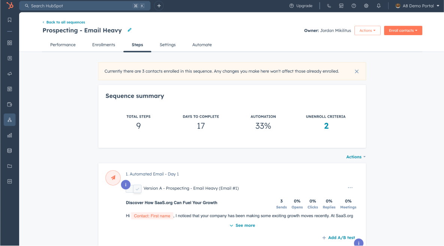Click the create plus button in top bar
Viewport: 444px width, 246px height.
[159, 6]
